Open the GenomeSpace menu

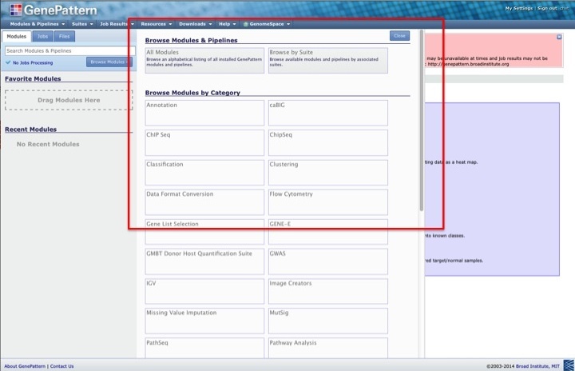pyautogui.click(x=267, y=24)
